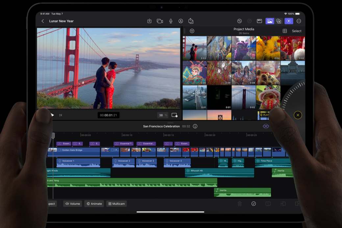Open the window layout icon next to redo
The image size is (342, 228).
pos(259,21)
